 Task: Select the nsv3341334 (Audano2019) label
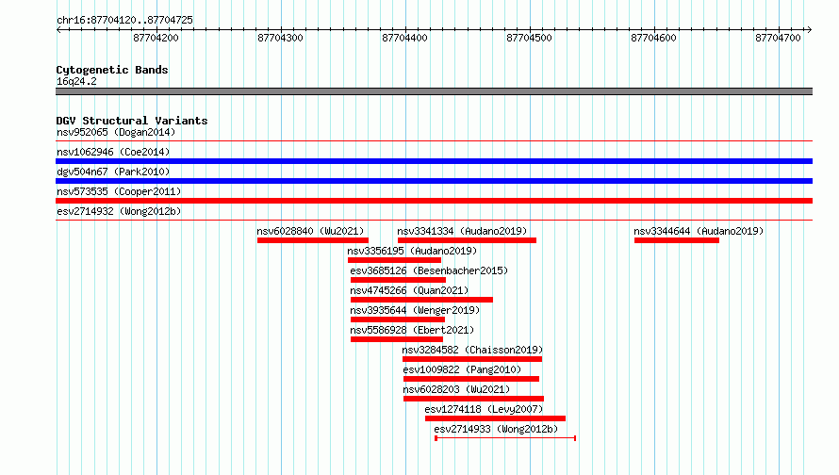462,231
